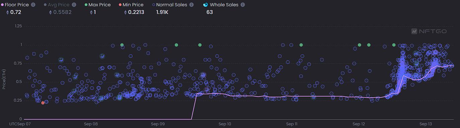Toggle the Max Price series in legend
The height and width of the screenshot is (128, 460).
click(97, 5)
